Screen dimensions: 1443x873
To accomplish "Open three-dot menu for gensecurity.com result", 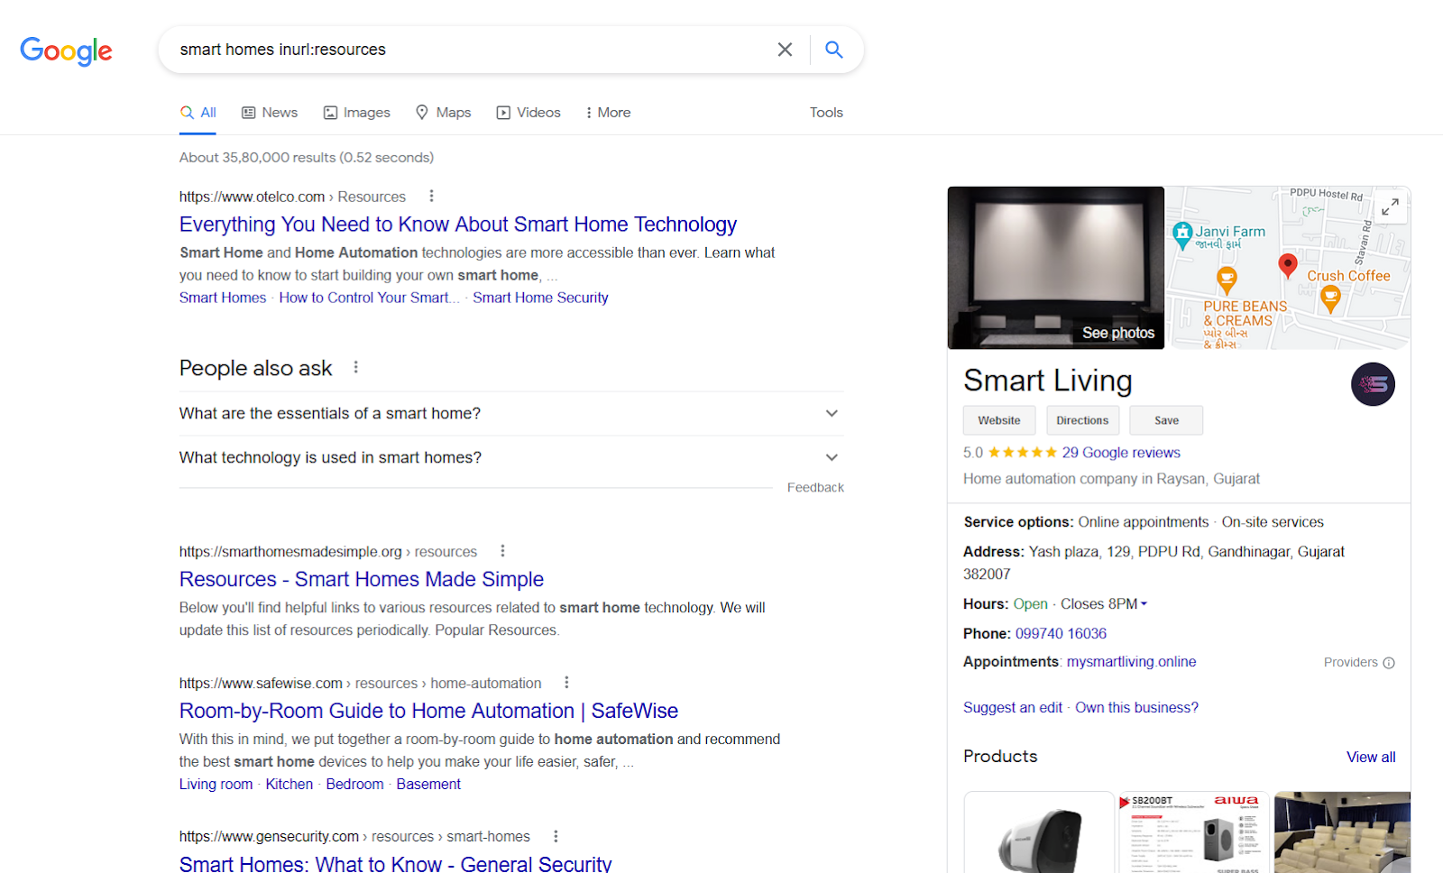I will point(556,836).
